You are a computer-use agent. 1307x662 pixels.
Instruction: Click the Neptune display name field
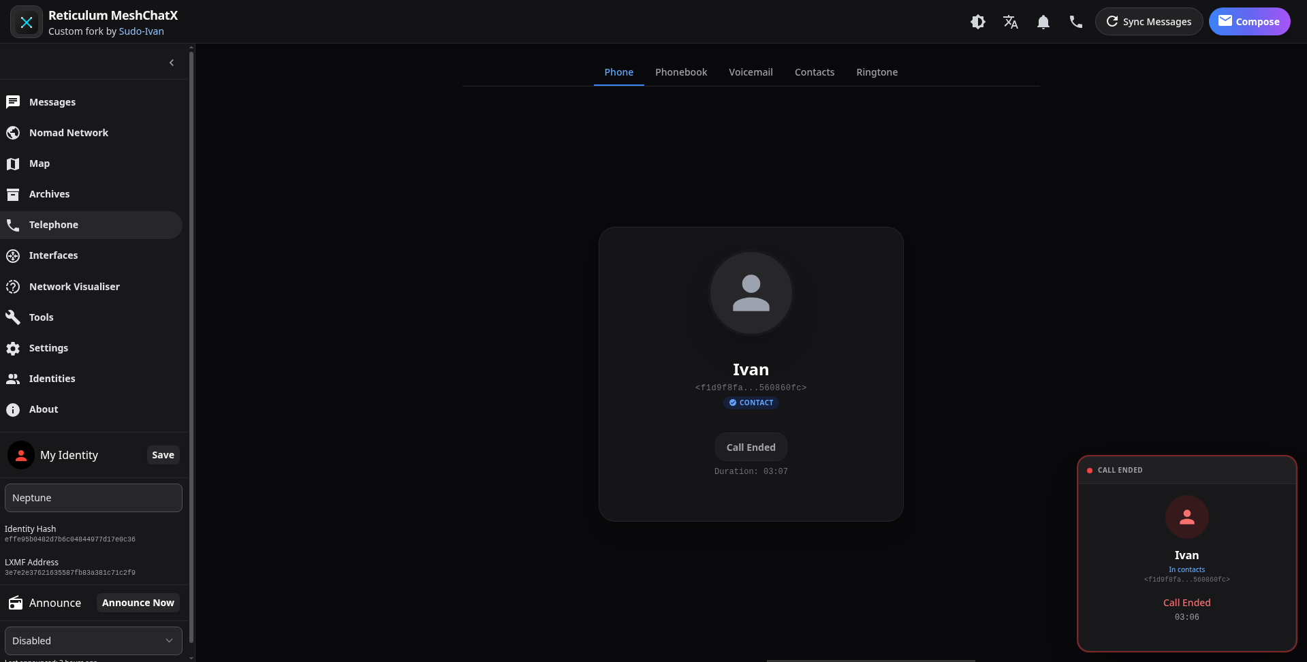93,498
